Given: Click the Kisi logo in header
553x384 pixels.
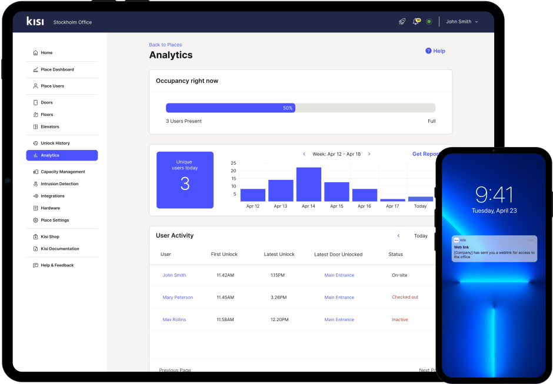Looking at the screenshot, I should (35, 21).
